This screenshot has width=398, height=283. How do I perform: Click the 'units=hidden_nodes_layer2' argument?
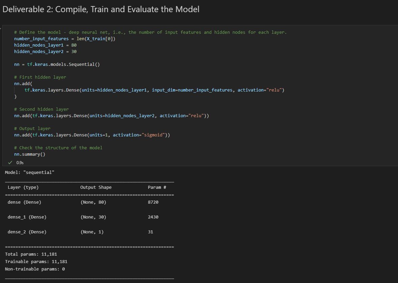[x=122, y=115]
